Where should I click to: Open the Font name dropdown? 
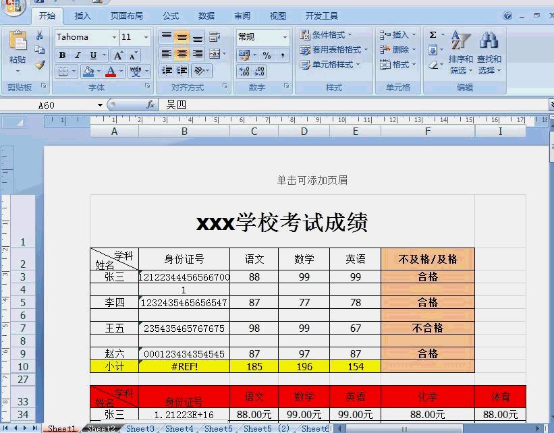(x=113, y=38)
